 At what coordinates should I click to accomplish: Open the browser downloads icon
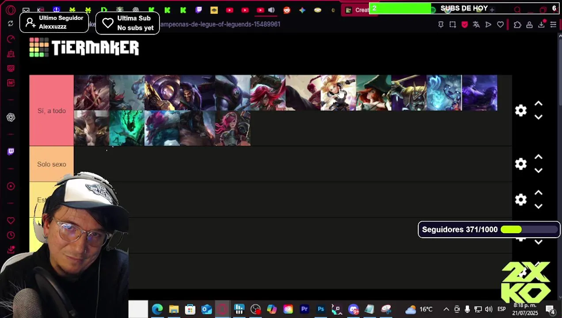541,25
